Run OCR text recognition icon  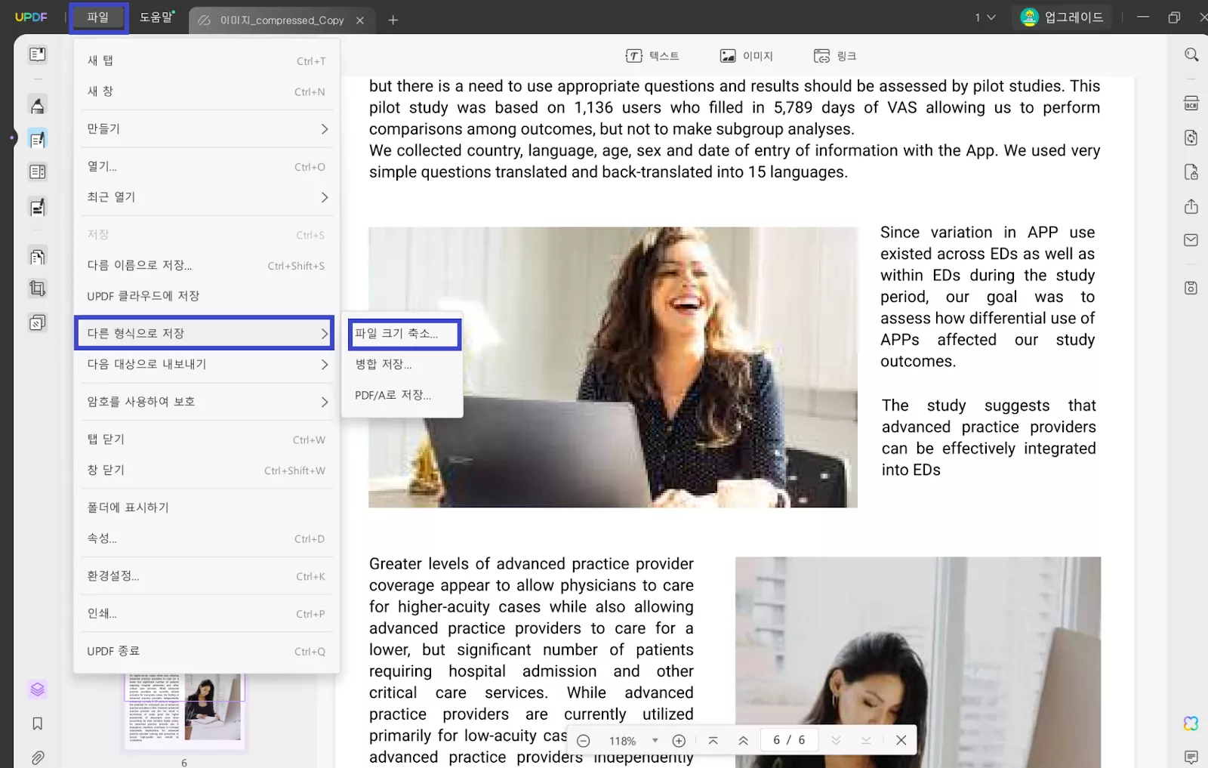click(x=1191, y=103)
